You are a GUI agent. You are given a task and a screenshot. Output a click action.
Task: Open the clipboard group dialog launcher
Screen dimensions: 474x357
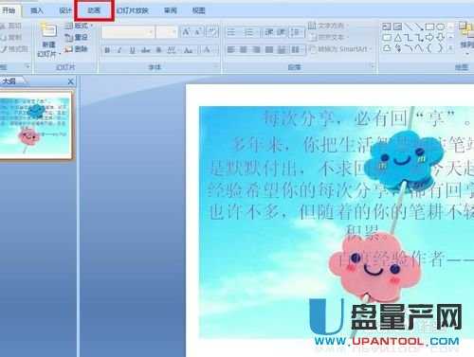pyautogui.click(x=27, y=66)
